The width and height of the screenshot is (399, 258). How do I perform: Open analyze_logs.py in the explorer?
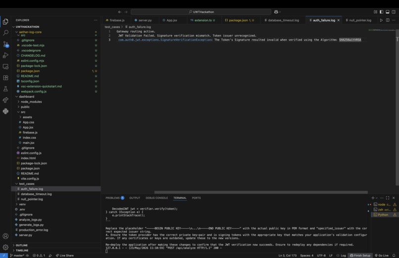pos(30,219)
